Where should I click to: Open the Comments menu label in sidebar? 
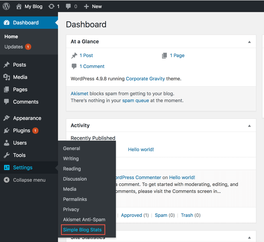(26, 102)
